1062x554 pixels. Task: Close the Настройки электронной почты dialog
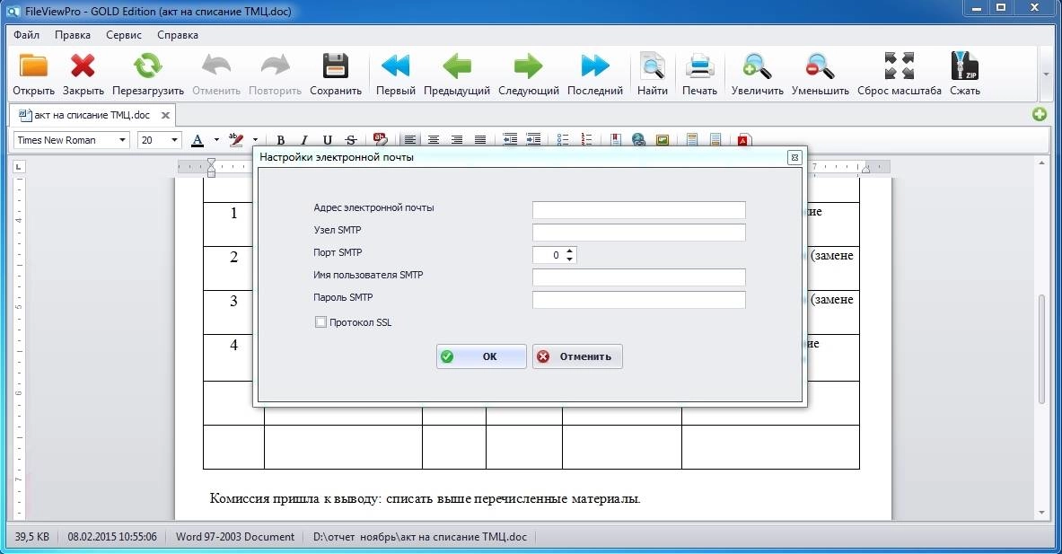[794, 157]
